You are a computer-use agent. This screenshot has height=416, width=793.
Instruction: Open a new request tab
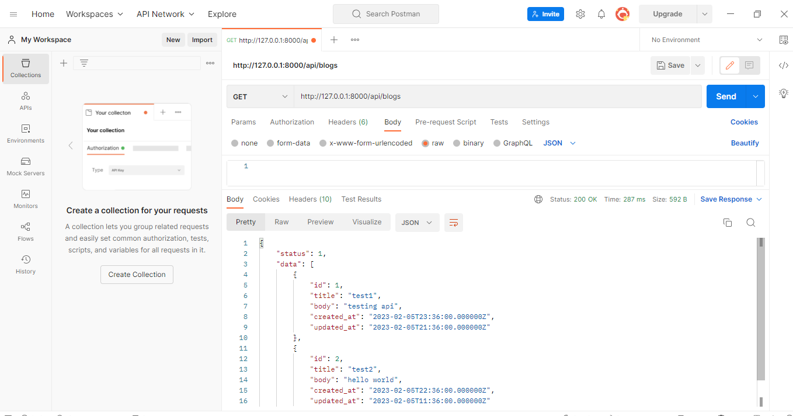pos(334,40)
